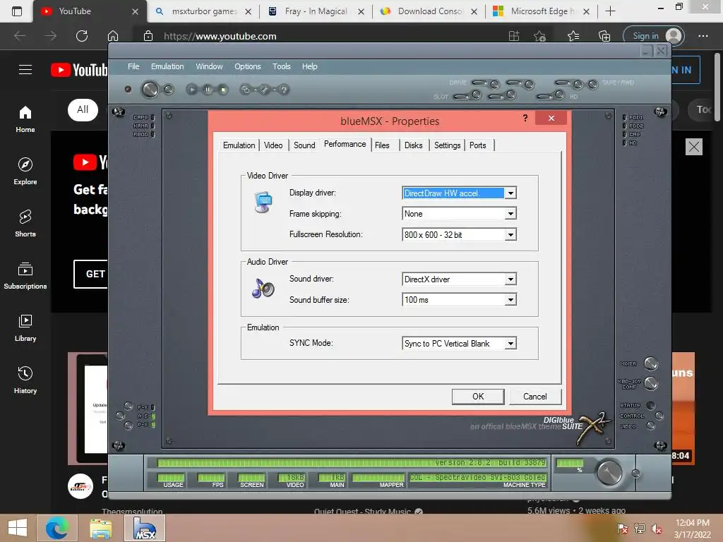Toggle the VIDEO button on blueMSX panel
The width and height of the screenshot is (723, 542).
tap(650, 426)
